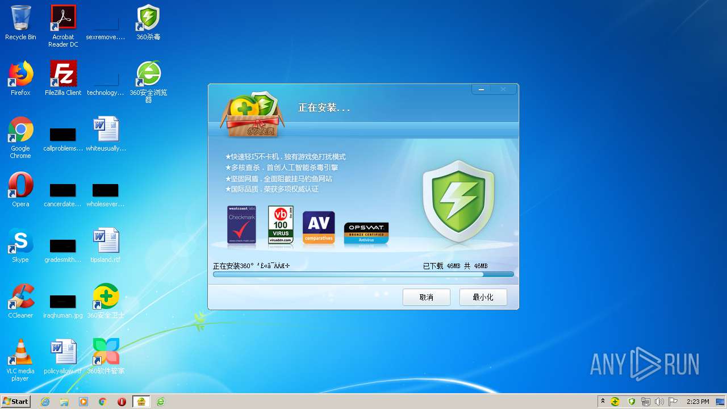Open Windows Explorer folder in taskbar
The height and width of the screenshot is (409, 727).
[64, 402]
